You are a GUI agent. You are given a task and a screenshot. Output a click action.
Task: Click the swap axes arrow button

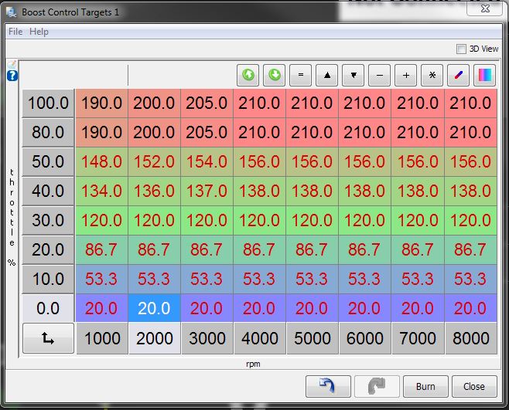click(48, 338)
